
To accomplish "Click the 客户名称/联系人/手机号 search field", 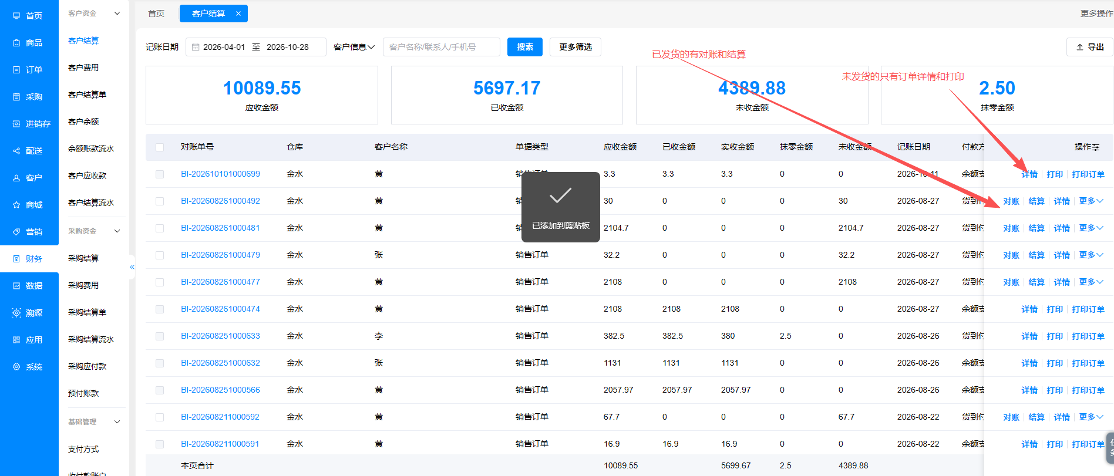I will click(442, 47).
